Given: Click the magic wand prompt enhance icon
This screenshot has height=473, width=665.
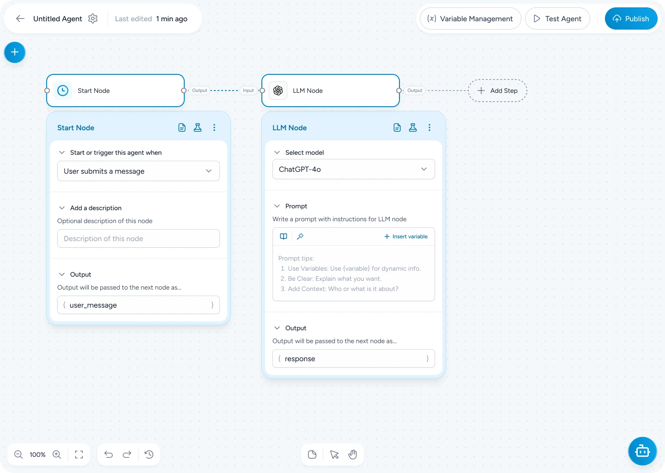Looking at the screenshot, I should [300, 236].
